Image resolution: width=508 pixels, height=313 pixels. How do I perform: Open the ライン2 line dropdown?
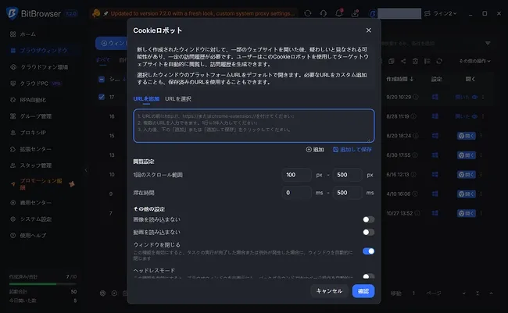click(441, 13)
